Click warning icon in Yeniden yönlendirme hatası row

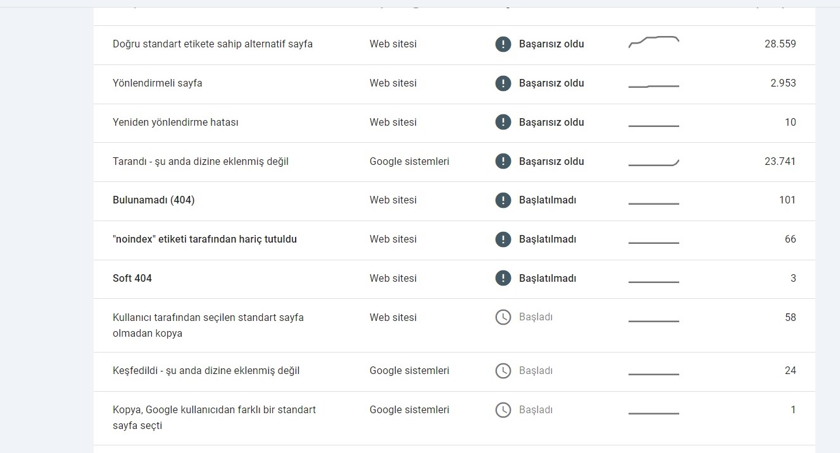coord(503,123)
